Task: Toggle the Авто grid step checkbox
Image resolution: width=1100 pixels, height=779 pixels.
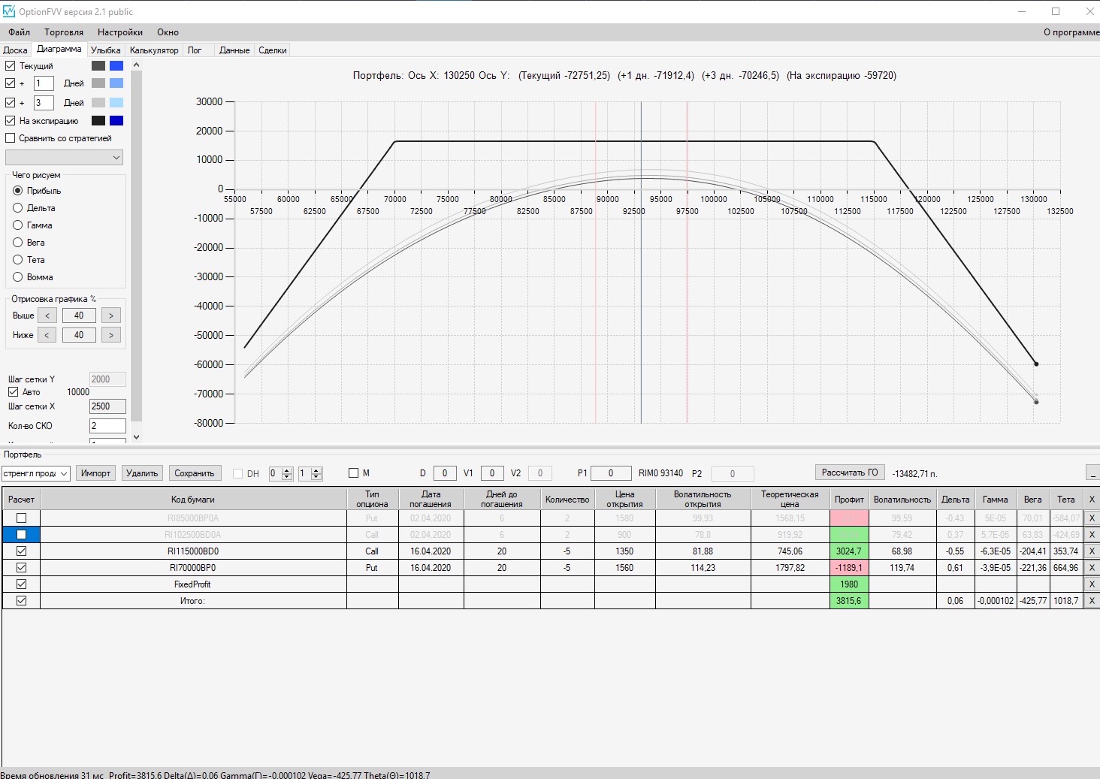Action: point(14,392)
